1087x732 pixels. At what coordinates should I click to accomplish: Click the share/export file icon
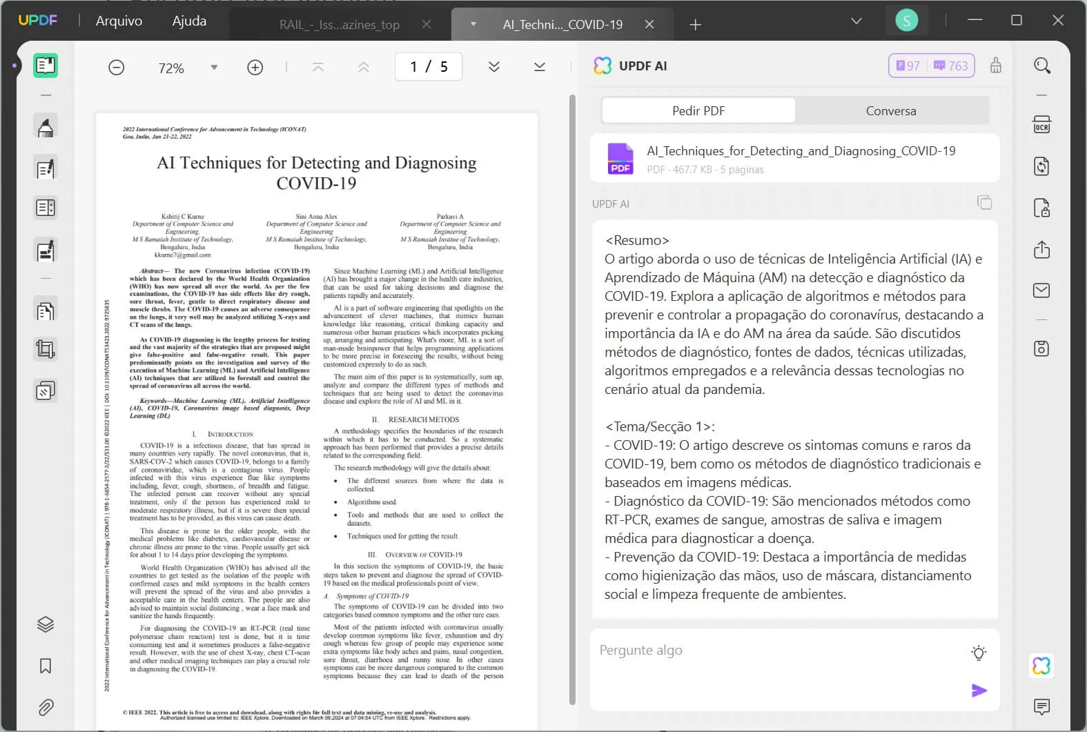[1041, 249]
